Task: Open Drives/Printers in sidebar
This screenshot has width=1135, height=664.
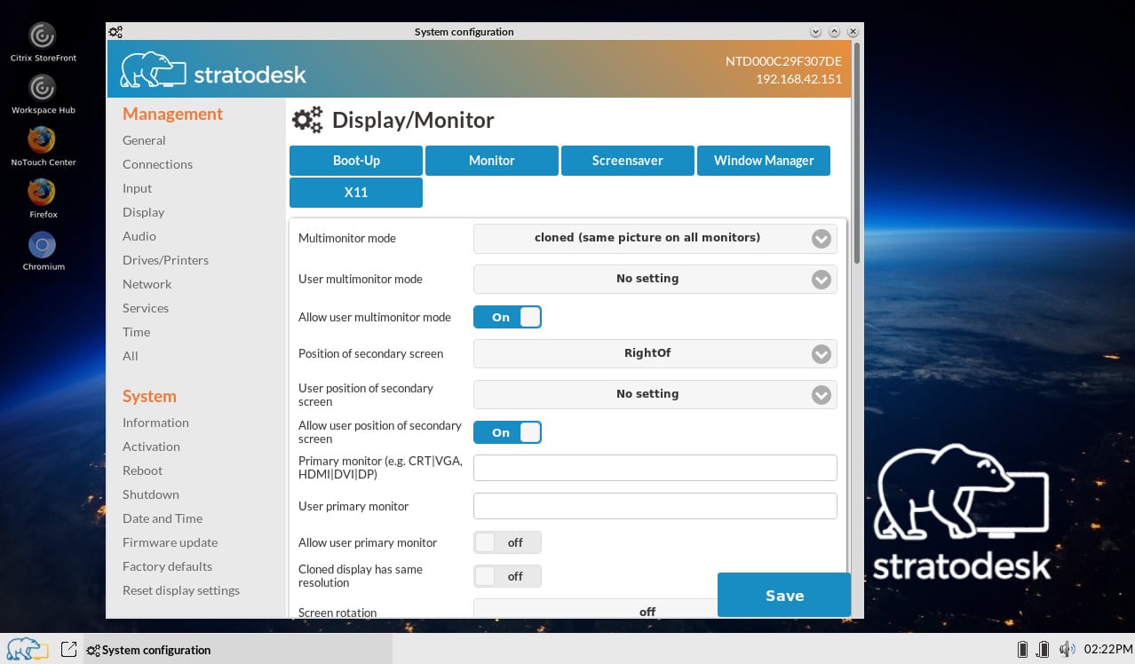Action: click(165, 260)
